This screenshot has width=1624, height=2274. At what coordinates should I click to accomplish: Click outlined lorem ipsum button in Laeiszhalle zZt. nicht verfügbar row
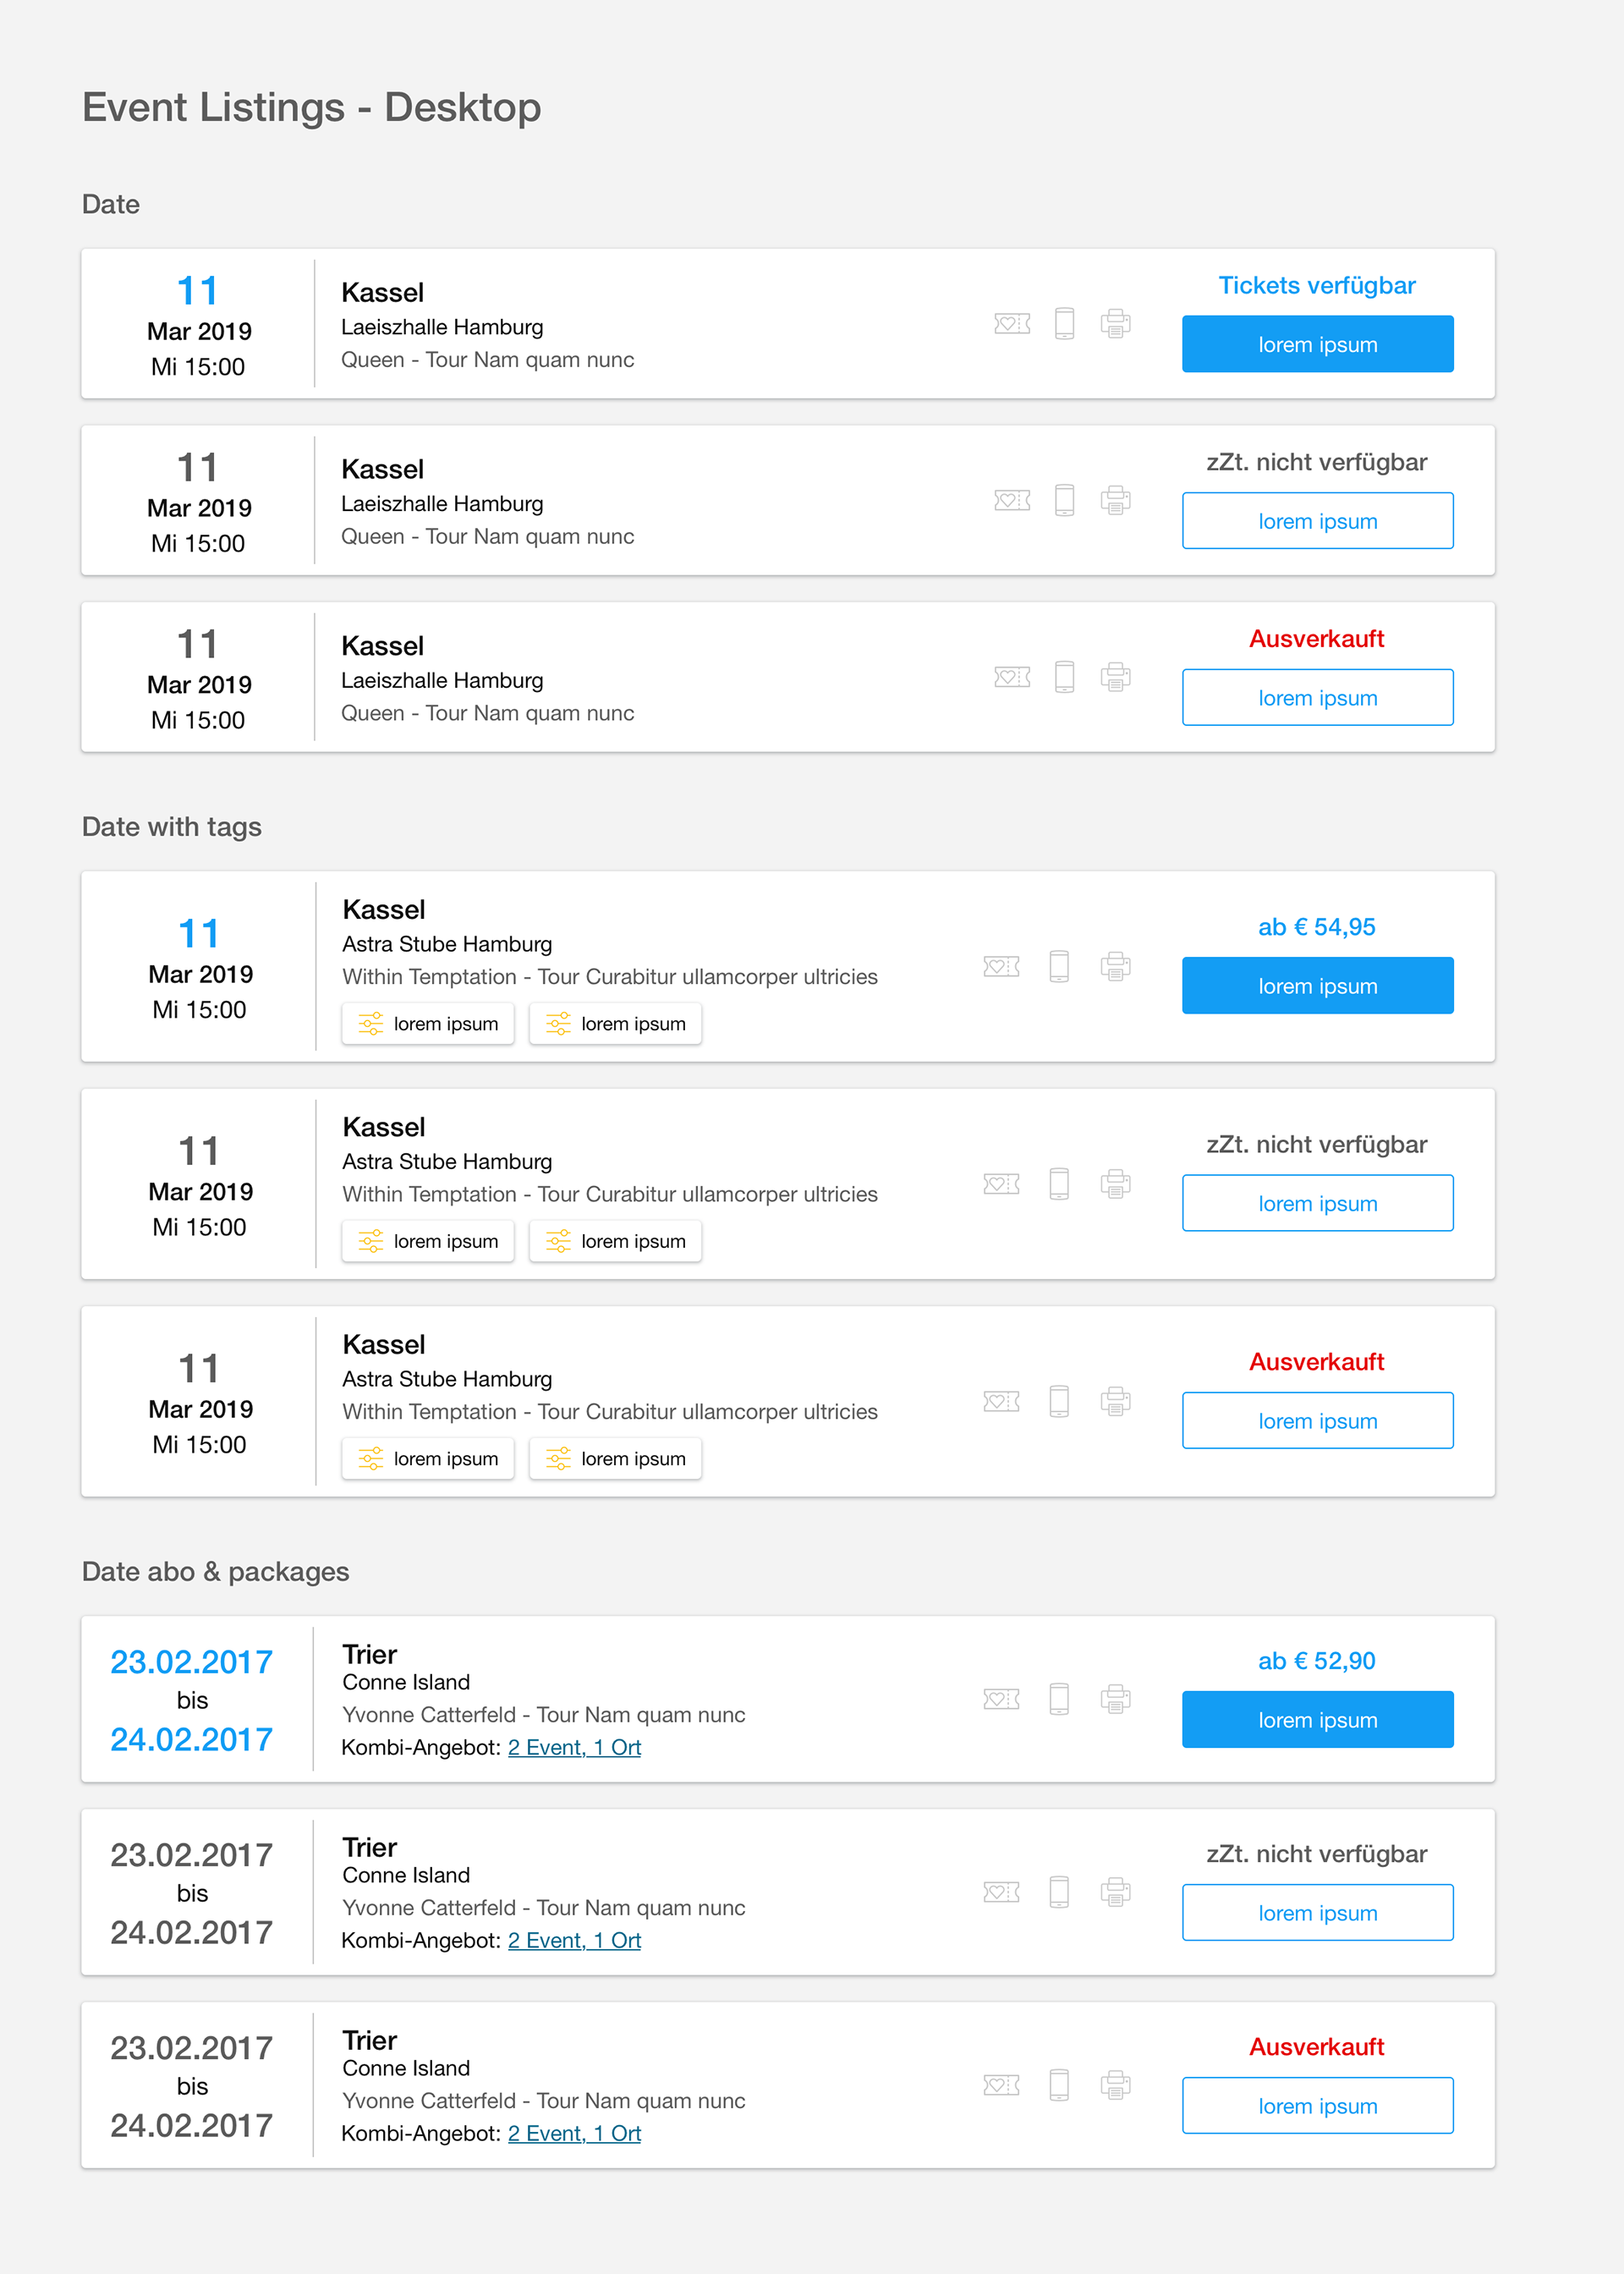click(1317, 521)
